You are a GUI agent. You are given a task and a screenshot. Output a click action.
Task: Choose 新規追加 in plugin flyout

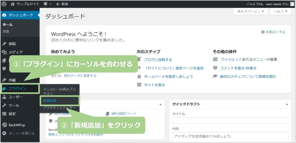(49, 101)
